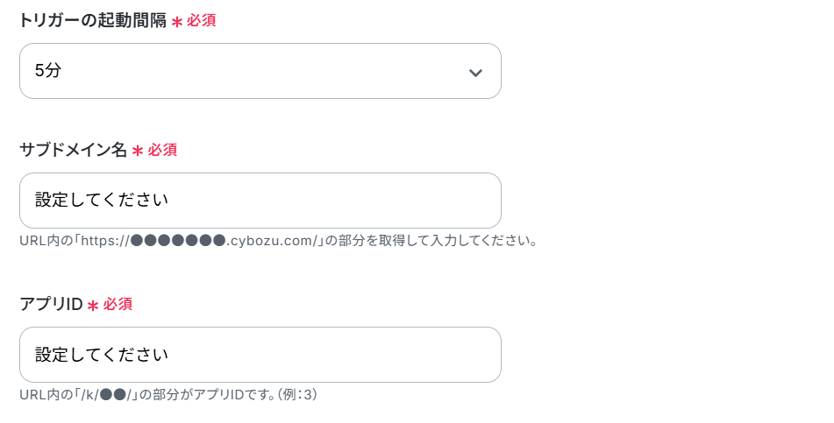Click the red asterisk beside サブドメイン名

138,152
